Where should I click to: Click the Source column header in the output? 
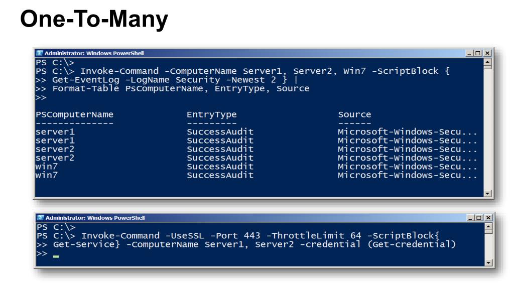point(354,115)
